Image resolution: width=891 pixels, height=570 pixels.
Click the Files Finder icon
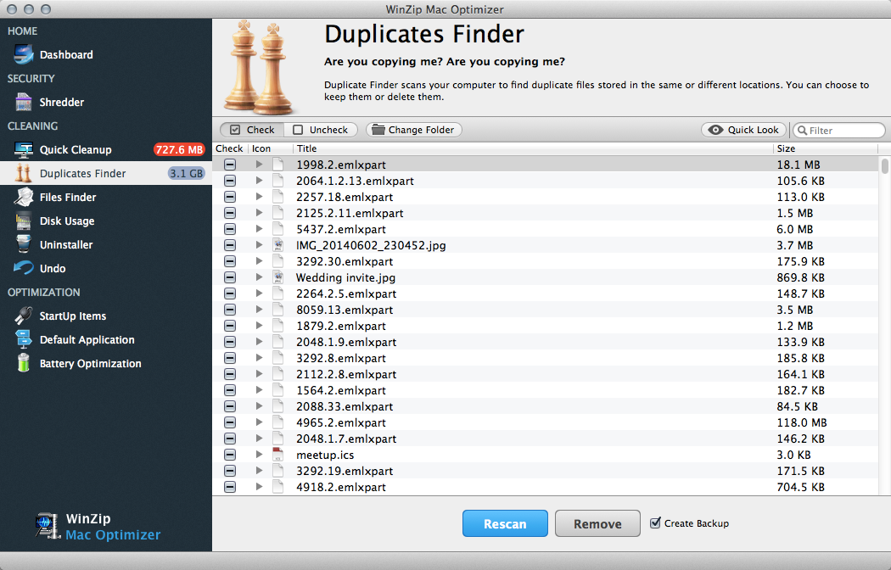(x=25, y=198)
